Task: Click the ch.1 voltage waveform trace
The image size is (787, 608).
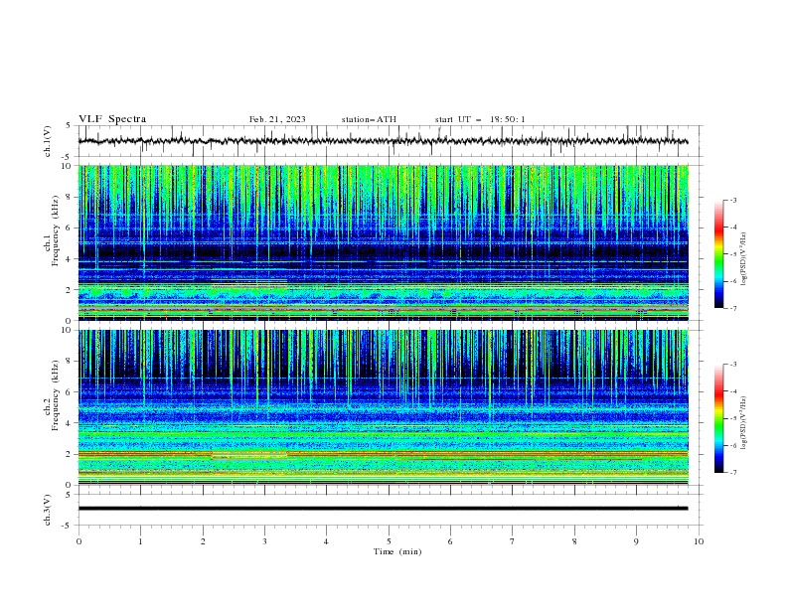Action: click(383, 141)
